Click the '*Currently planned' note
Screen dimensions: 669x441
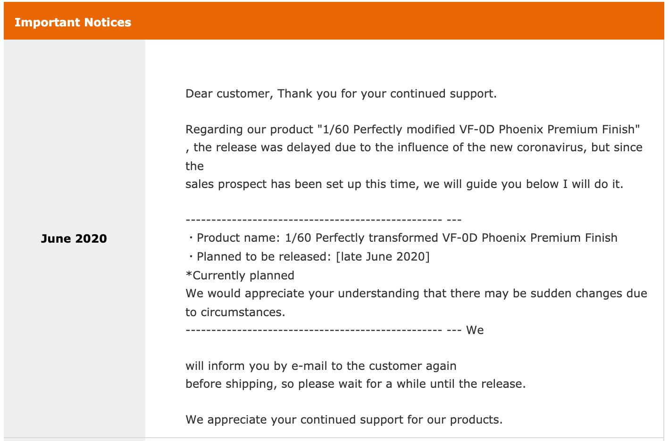(x=240, y=275)
